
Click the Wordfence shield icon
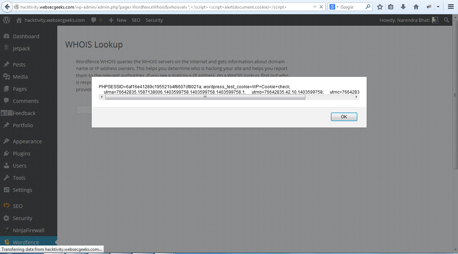pyautogui.click(x=6, y=242)
